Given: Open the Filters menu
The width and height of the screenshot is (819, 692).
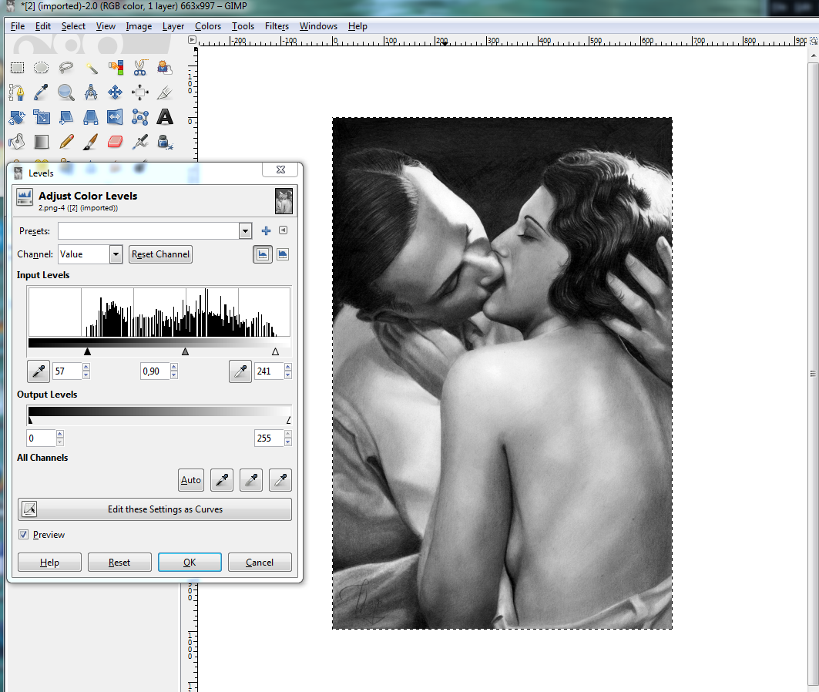Looking at the screenshot, I should tap(277, 26).
